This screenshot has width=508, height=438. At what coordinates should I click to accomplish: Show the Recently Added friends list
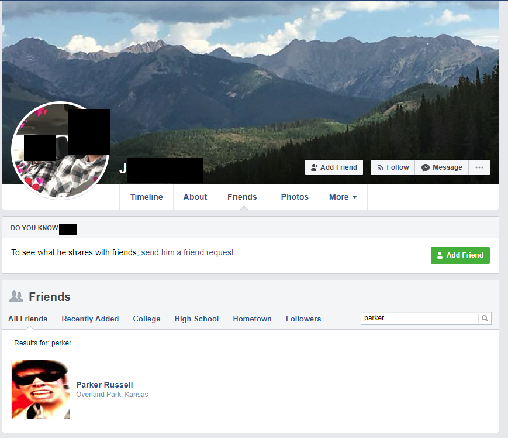[90, 319]
